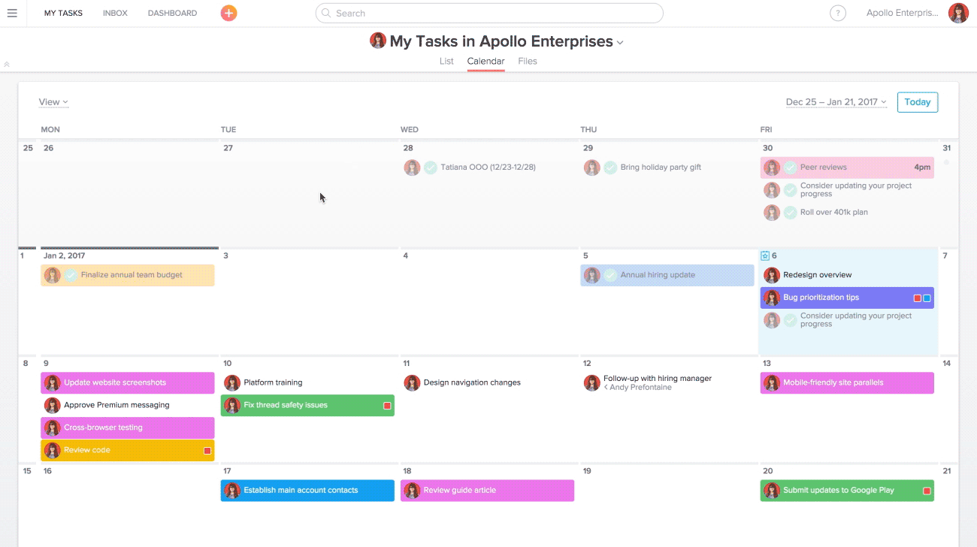The height and width of the screenshot is (547, 977).
Task: Open the help question mark icon
Action: 837,13
